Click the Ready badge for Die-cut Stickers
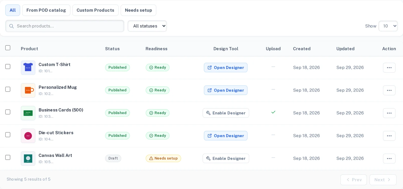Image resolution: width=403 pixels, height=189 pixels. (x=158, y=136)
